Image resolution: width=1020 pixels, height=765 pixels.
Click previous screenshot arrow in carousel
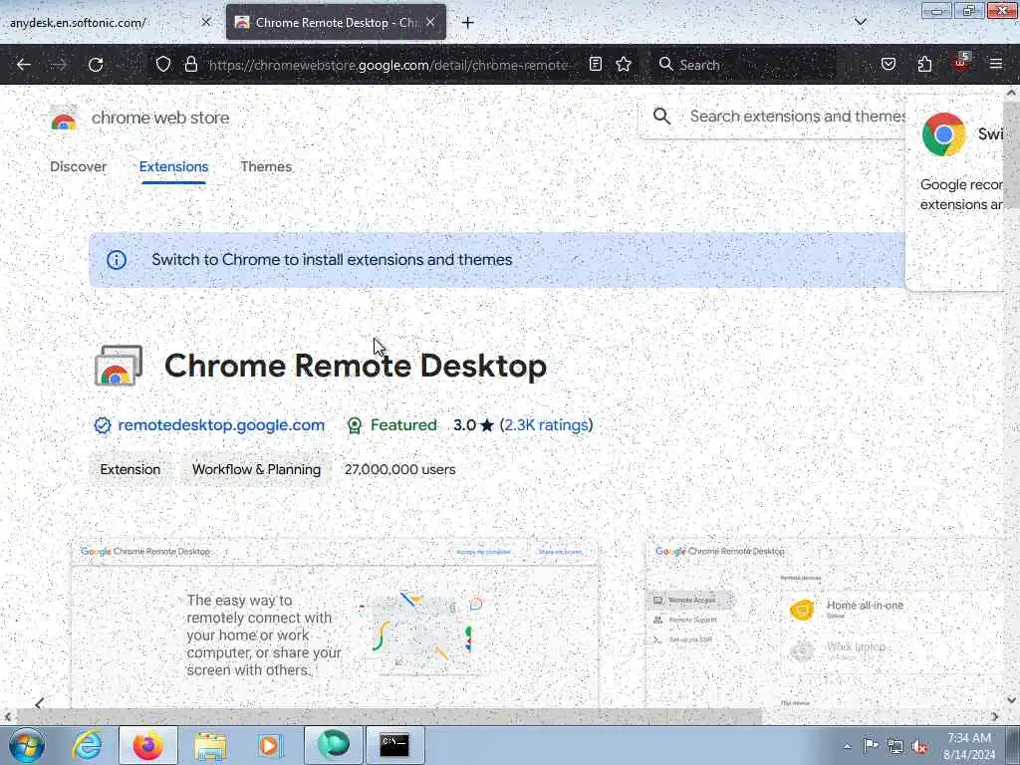[x=39, y=702]
